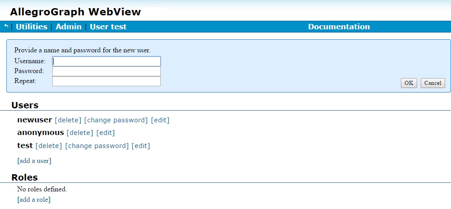Viewport: 451px width, 209px height.
Task: Open the User test menu
Action: pyautogui.click(x=108, y=27)
